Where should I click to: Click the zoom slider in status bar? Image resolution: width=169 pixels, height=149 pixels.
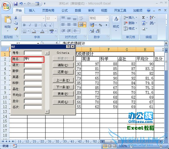(146, 146)
